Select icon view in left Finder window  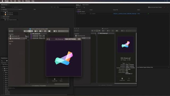point(25,31)
